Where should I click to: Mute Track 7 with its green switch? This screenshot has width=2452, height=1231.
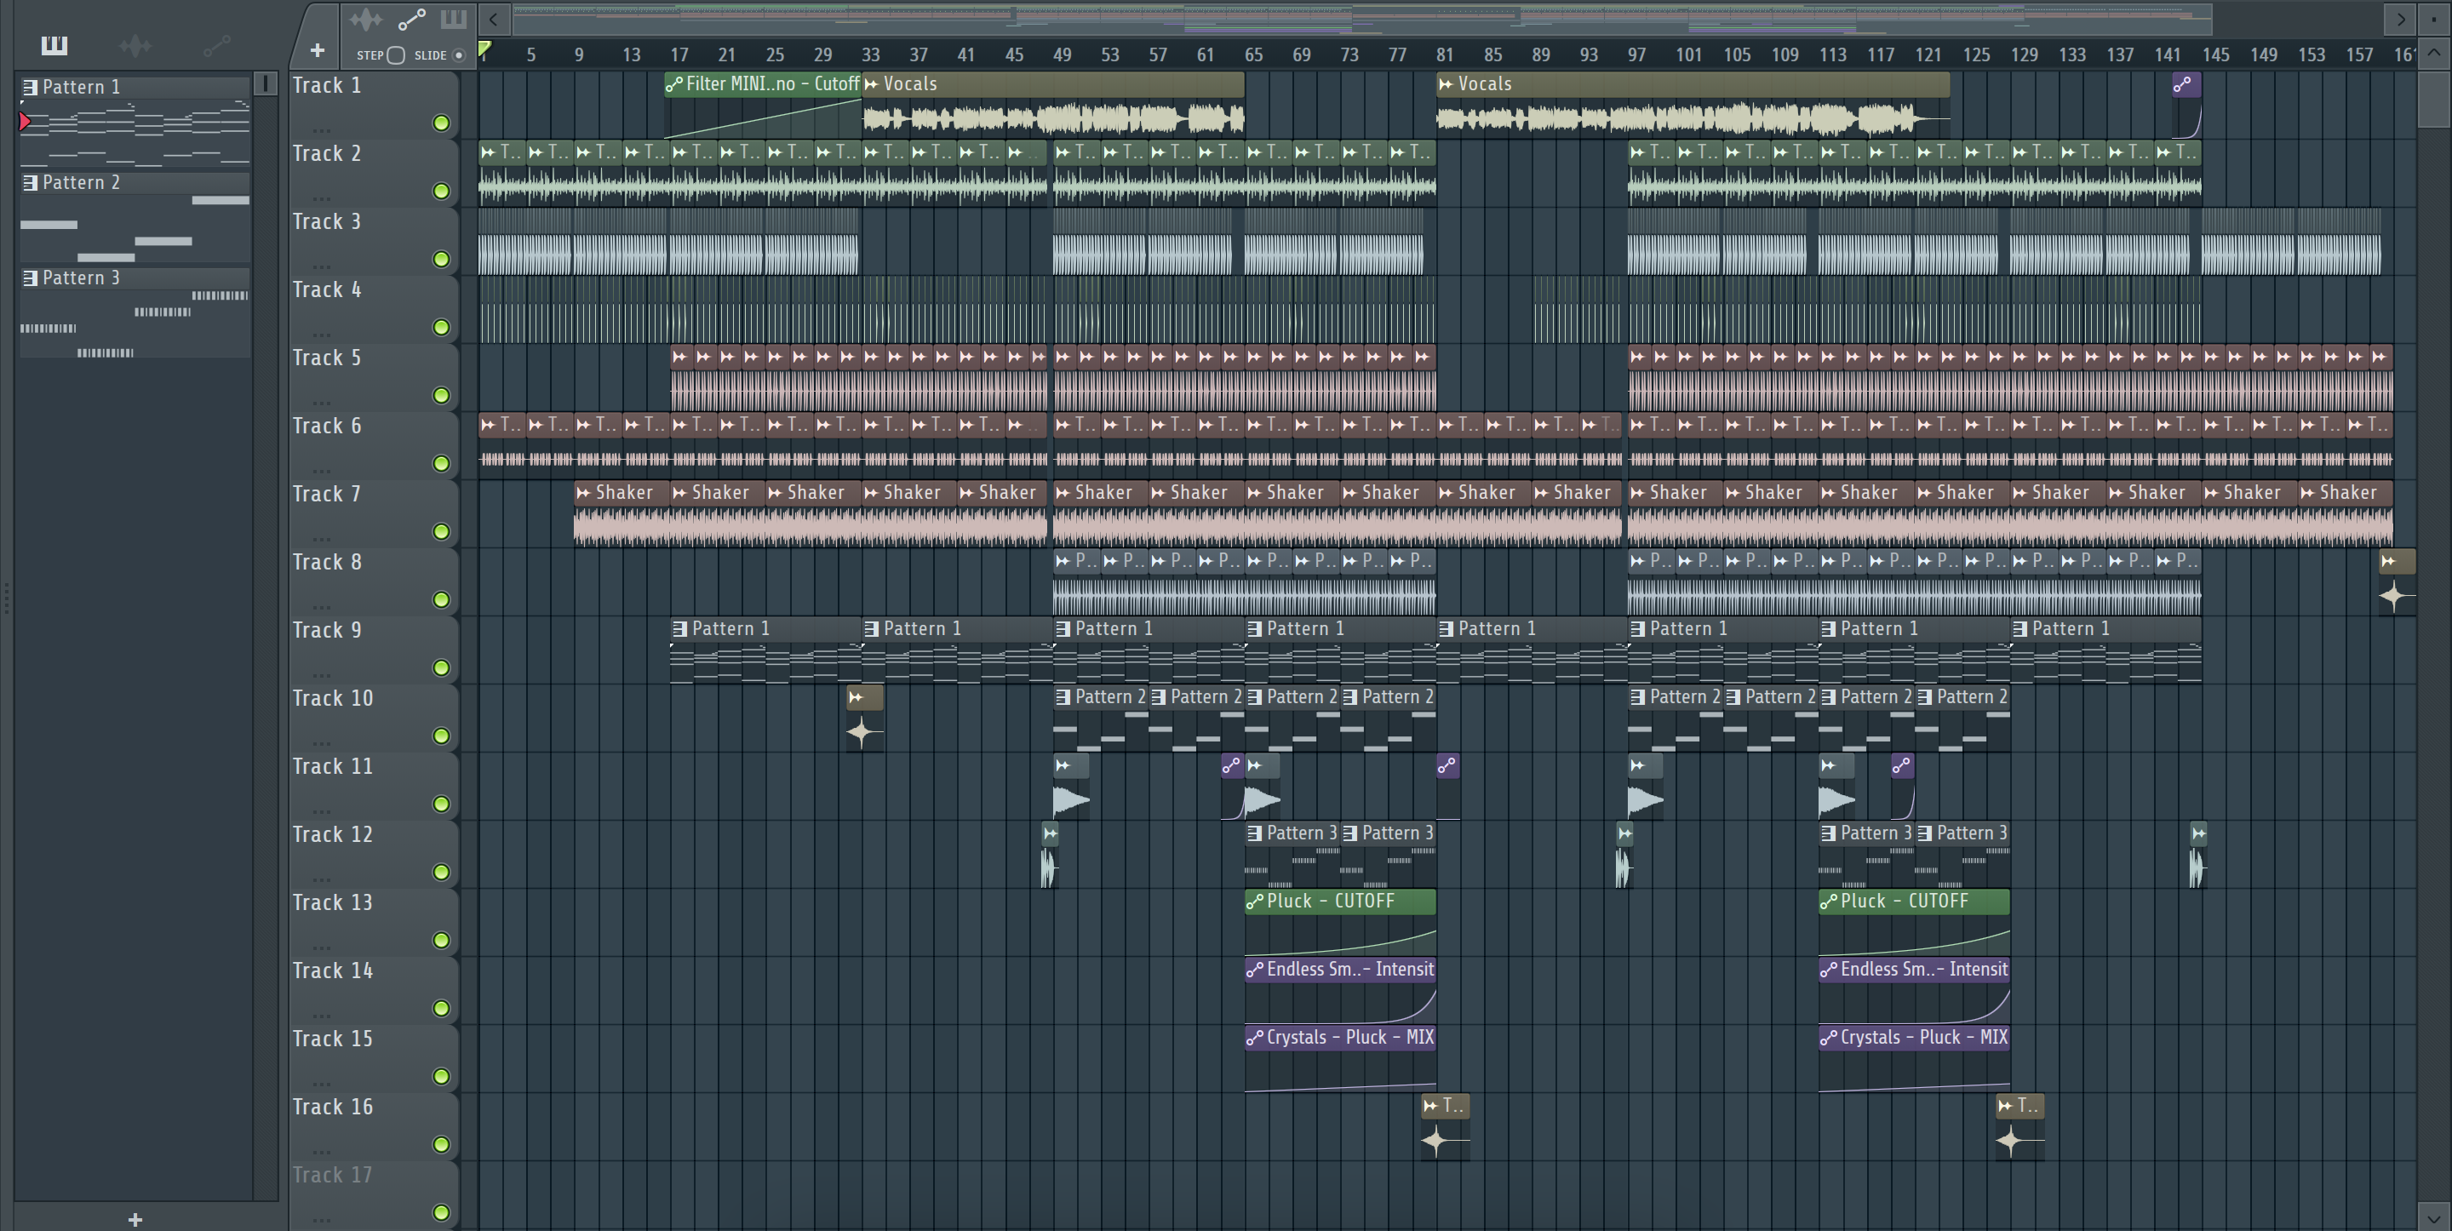441,531
